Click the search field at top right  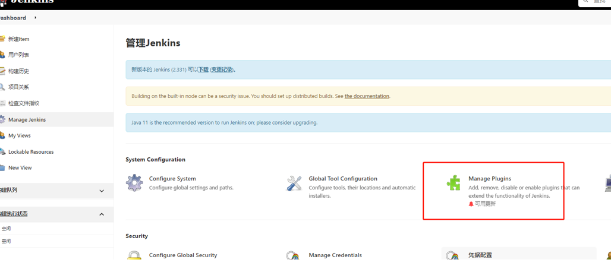594,2
